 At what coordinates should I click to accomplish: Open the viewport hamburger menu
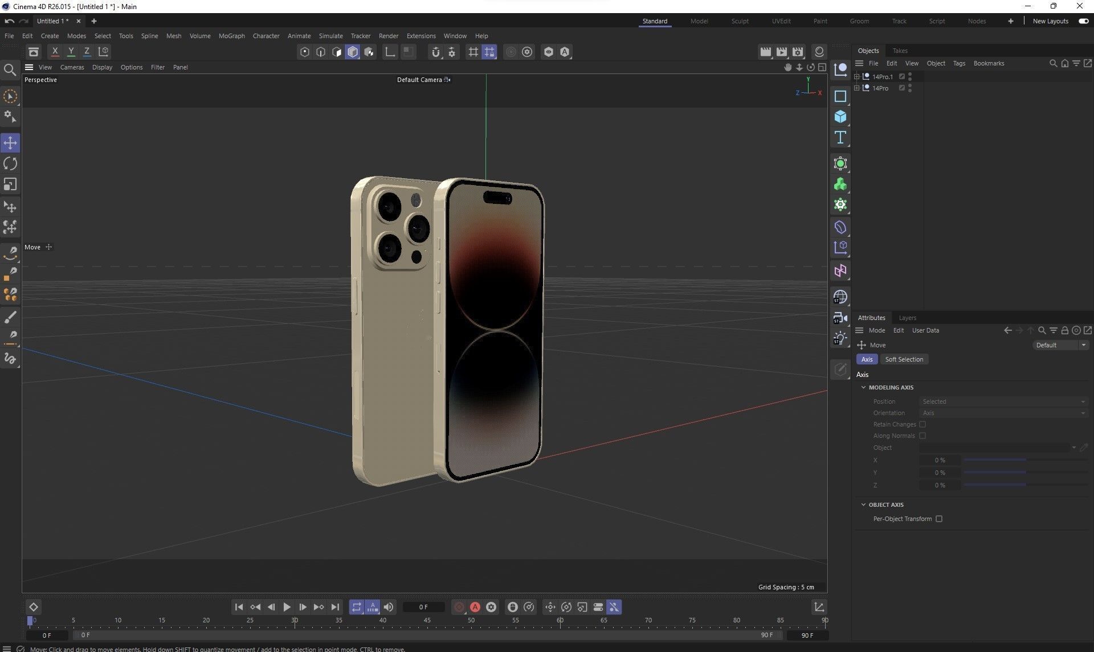pos(29,67)
